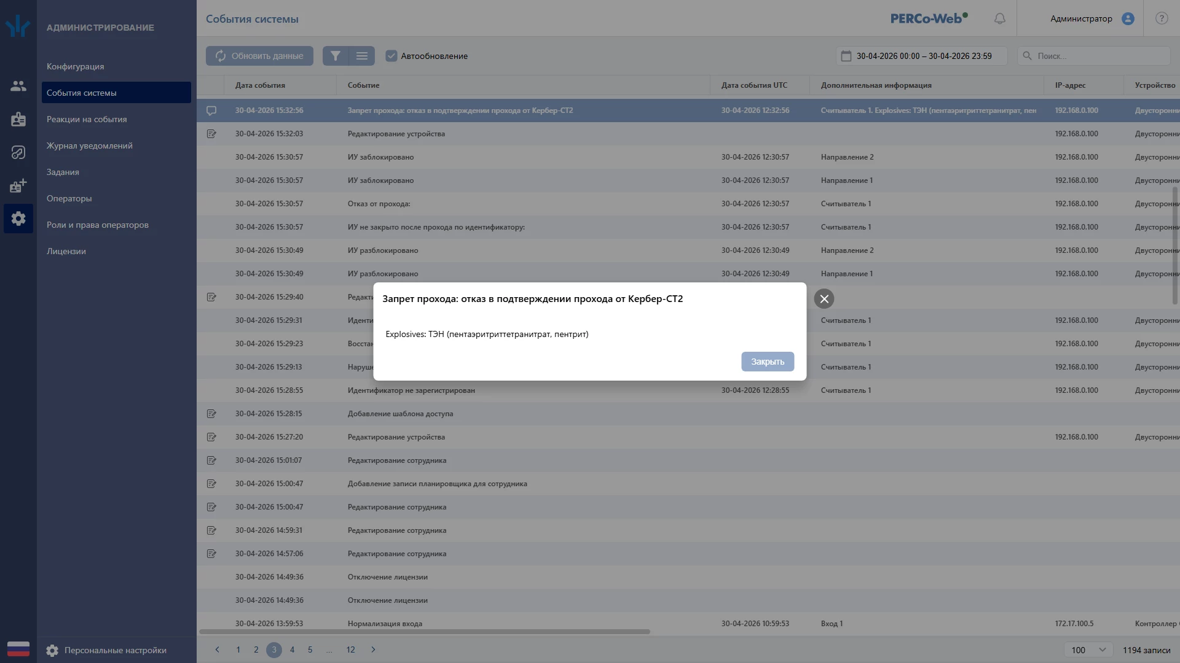Click edit icon of 15:27:20 event row
The width and height of the screenshot is (1180, 663).
[211, 437]
